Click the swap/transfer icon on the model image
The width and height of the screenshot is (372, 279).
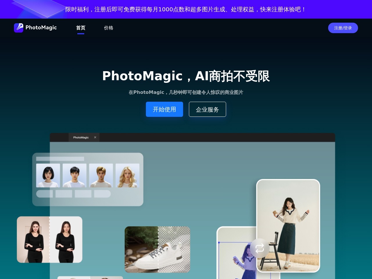(260, 248)
